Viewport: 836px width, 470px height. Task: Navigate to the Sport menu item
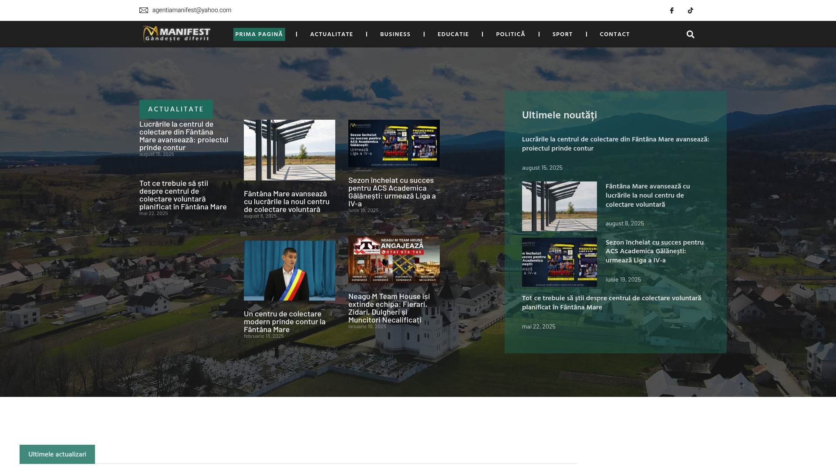(x=562, y=34)
